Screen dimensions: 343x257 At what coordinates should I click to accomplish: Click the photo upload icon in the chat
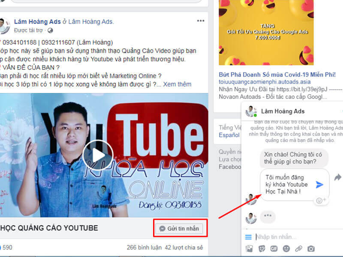250,248
